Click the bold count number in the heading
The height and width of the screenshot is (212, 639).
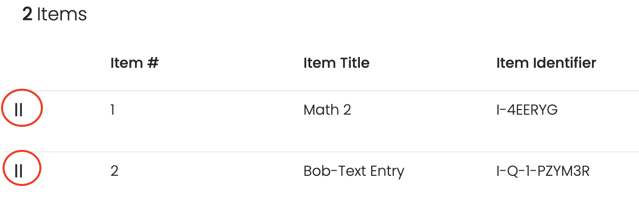coord(28,14)
